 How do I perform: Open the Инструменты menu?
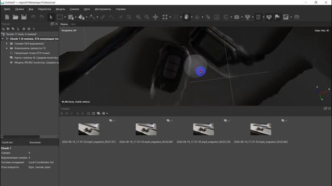pyautogui.click(x=103, y=9)
